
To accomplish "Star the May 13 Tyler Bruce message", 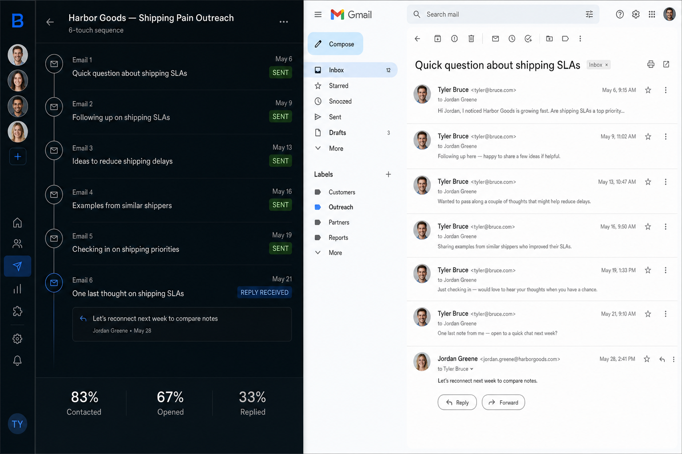I will pyautogui.click(x=648, y=182).
